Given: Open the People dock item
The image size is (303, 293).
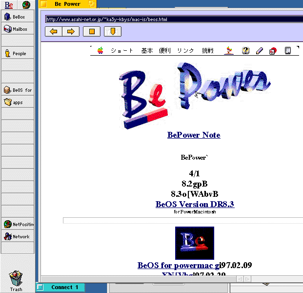Looking at the screenshot, I should tap(18, 53).
